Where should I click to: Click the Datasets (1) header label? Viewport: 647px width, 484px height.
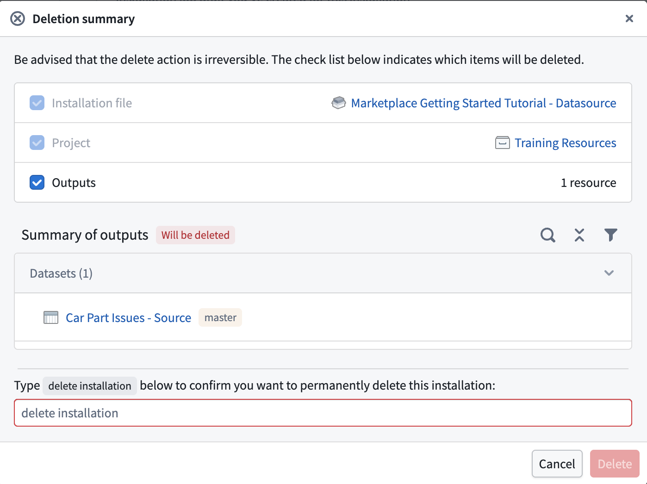click(x=61, y=273)
